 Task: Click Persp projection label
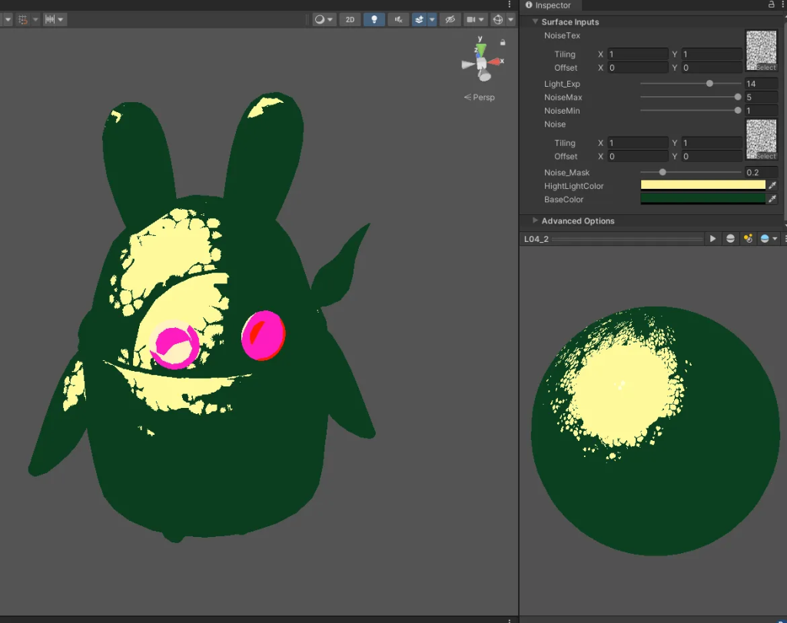coord(483,98)
